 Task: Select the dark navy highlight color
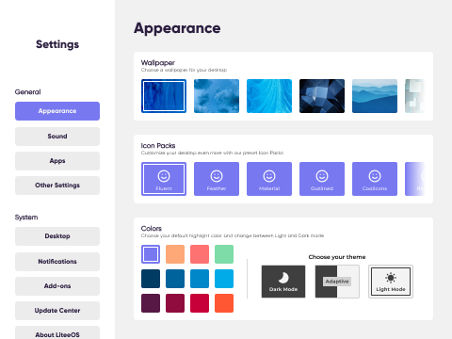point(151,279)
